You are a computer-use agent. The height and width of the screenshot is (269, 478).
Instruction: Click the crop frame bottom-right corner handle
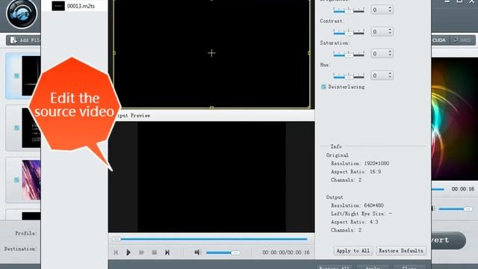pyautogui.click(x=309, y=107)
